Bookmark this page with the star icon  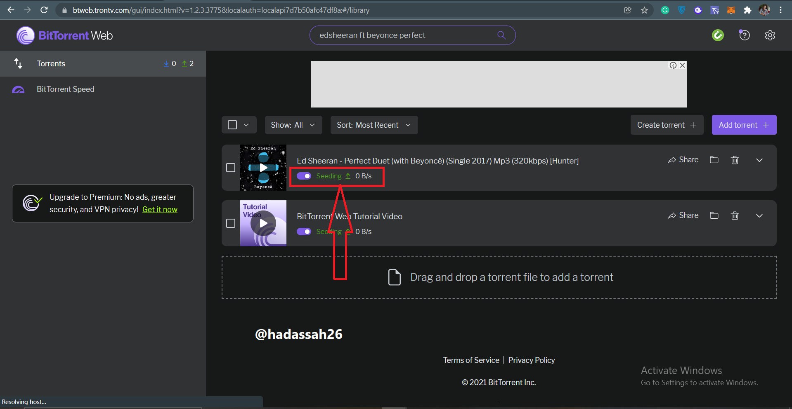tap(644, 10)
